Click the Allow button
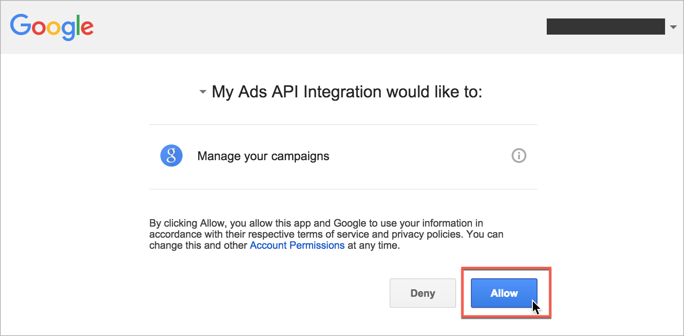 (x=504, y=293)
